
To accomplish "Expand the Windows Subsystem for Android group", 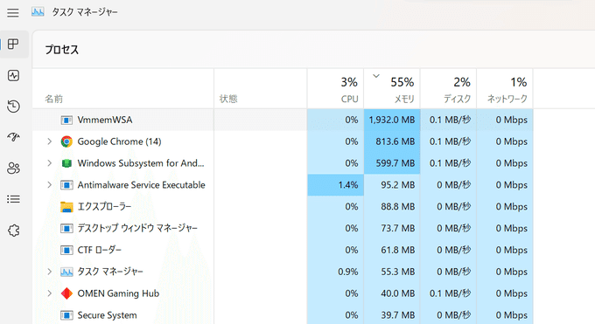I will pos(49,163).
